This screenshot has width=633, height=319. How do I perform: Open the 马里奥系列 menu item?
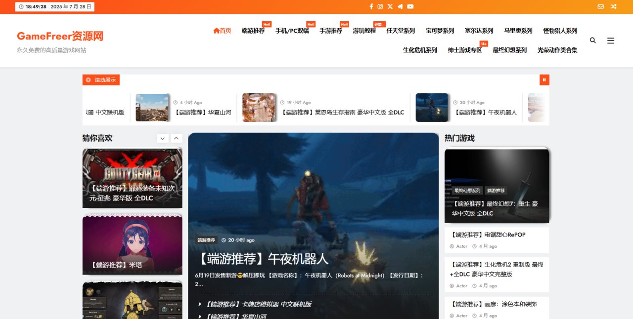tap(518, 31)
